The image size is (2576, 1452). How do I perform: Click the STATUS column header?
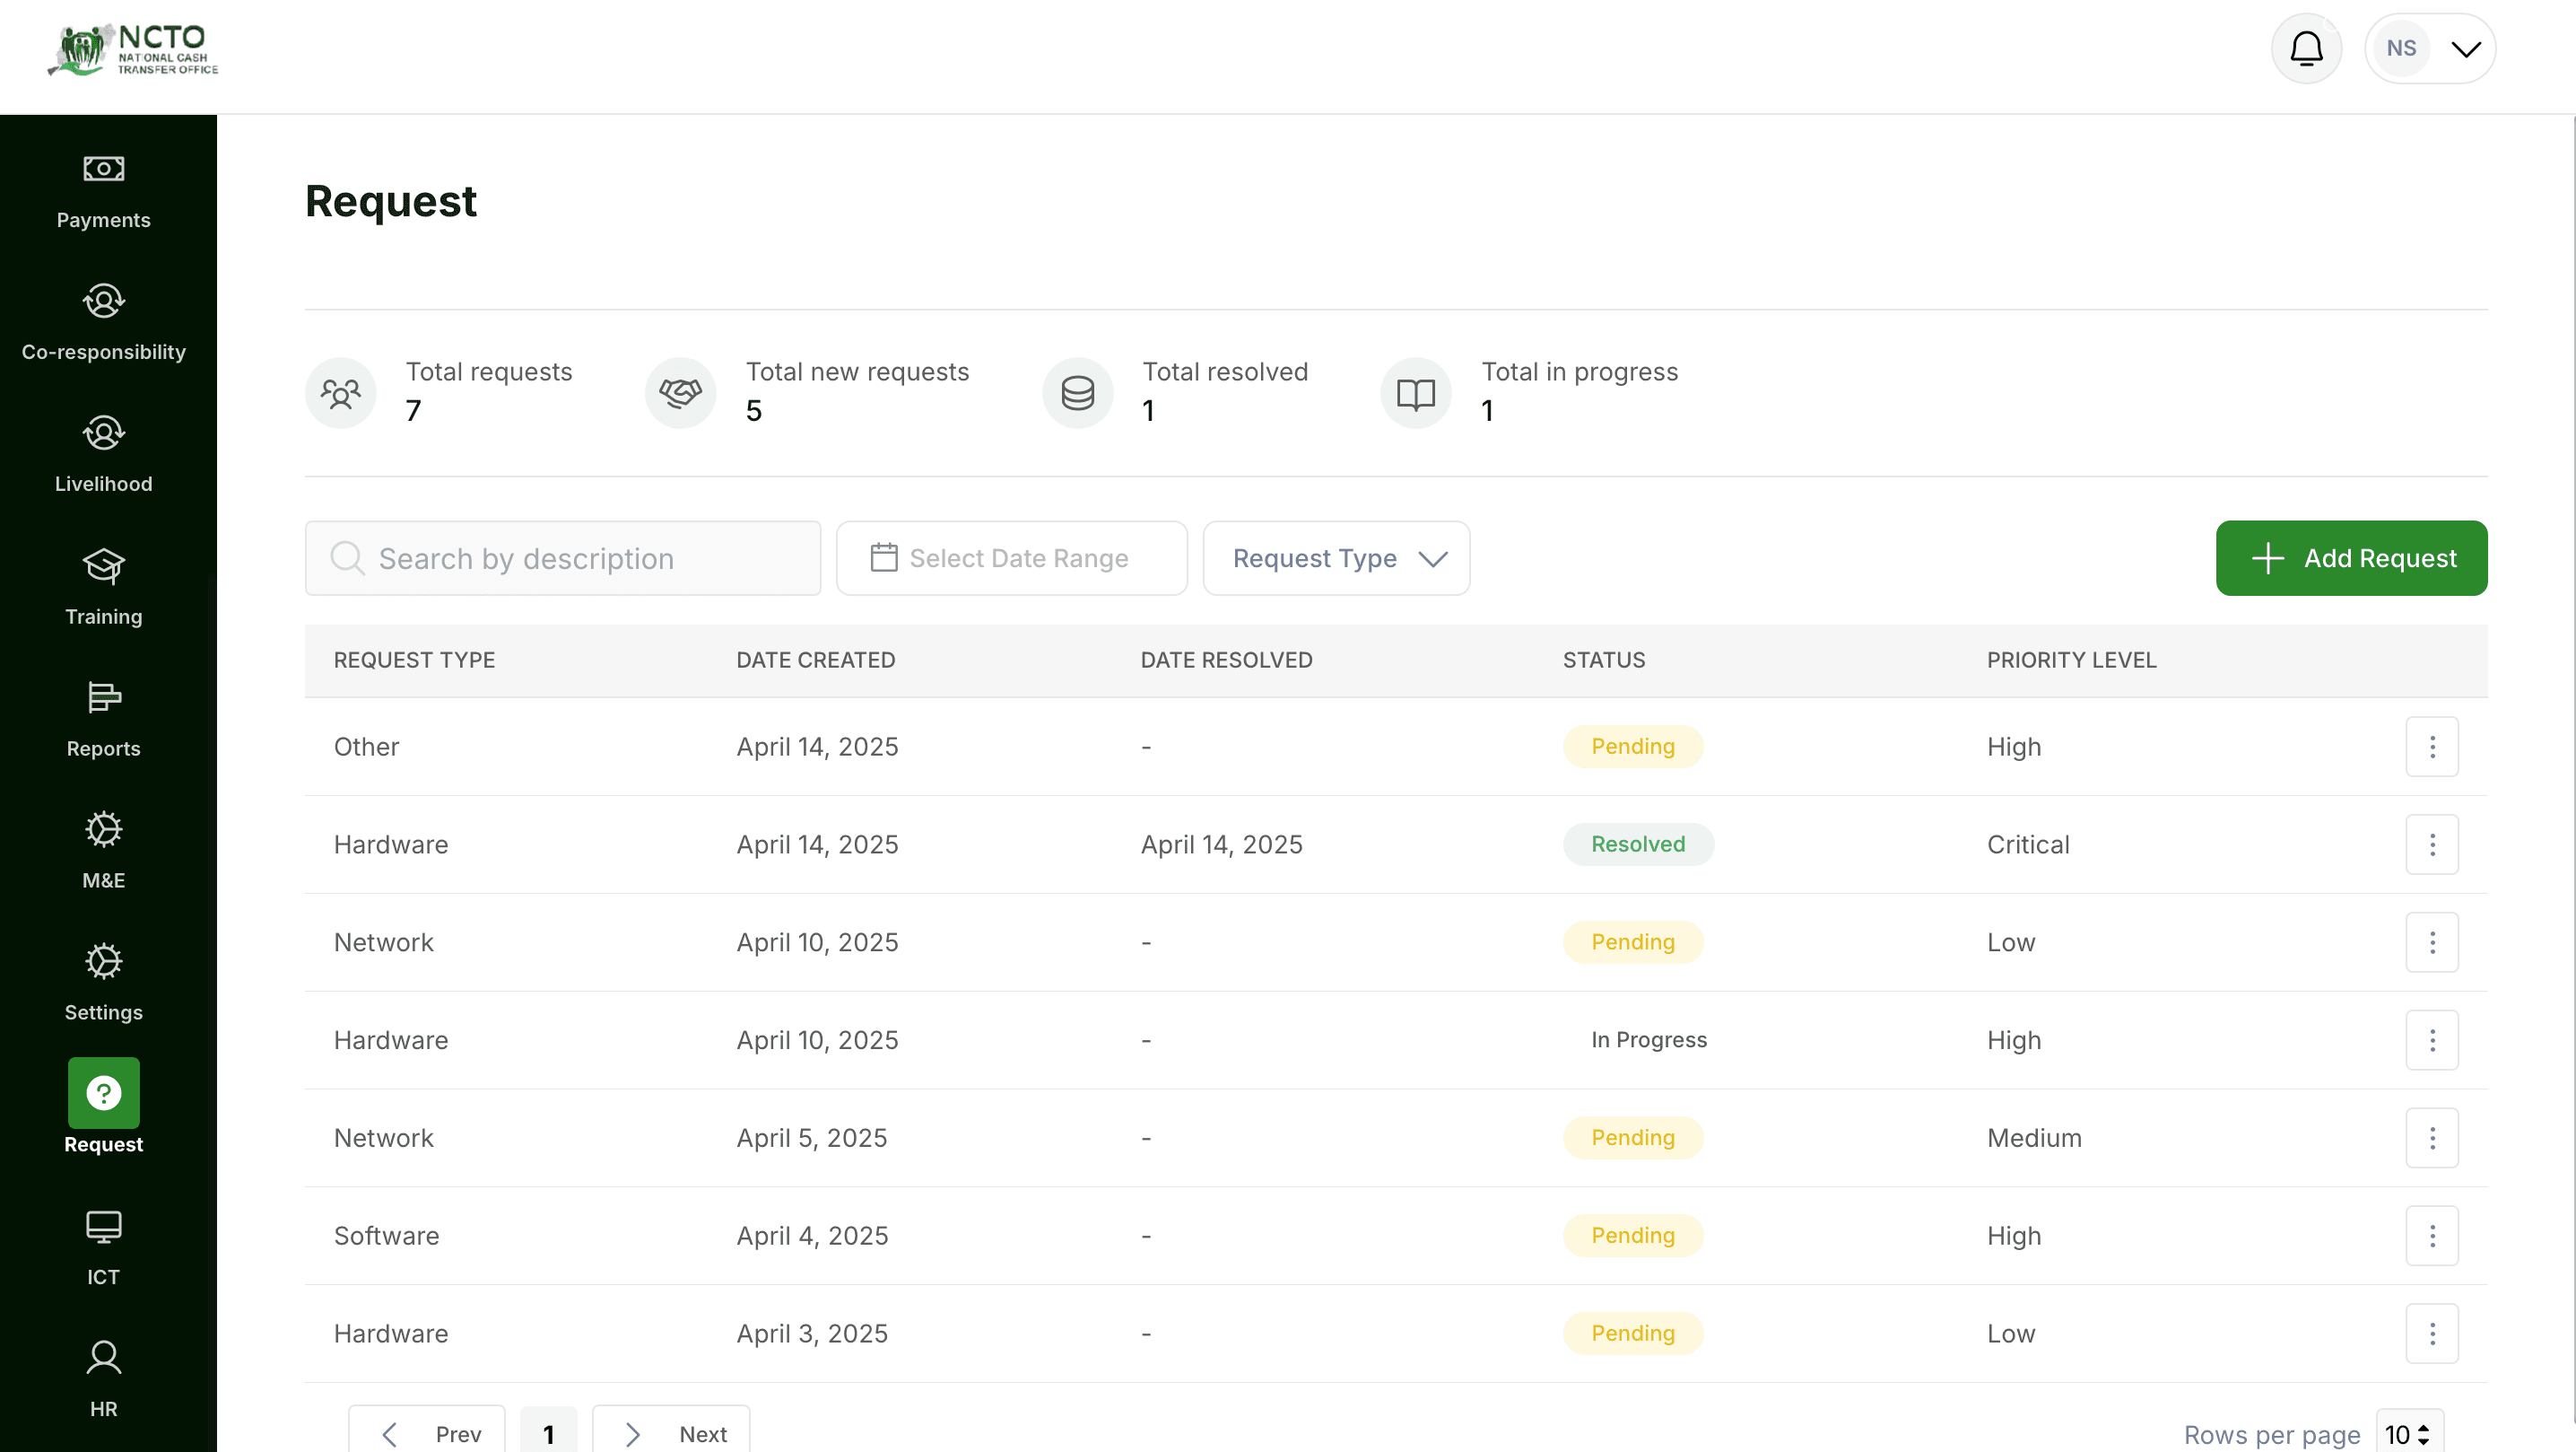(x=1603, y=660)
